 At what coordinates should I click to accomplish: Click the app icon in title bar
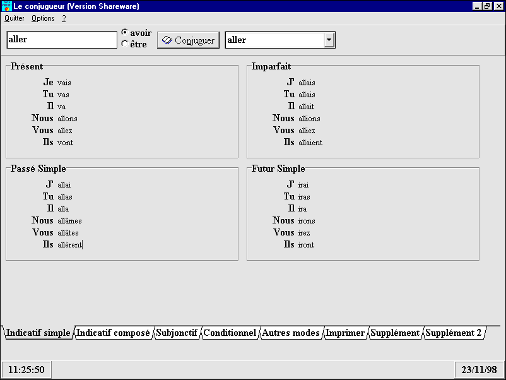click(7, 6)
